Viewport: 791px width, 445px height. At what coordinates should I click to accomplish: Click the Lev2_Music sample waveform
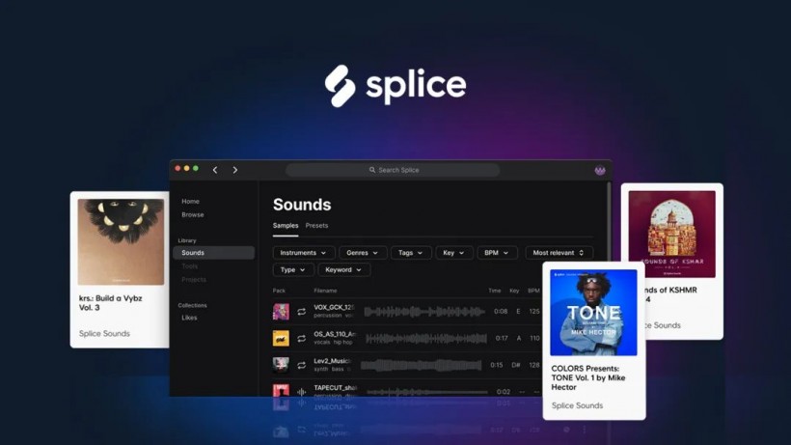(x=422, y=365)
